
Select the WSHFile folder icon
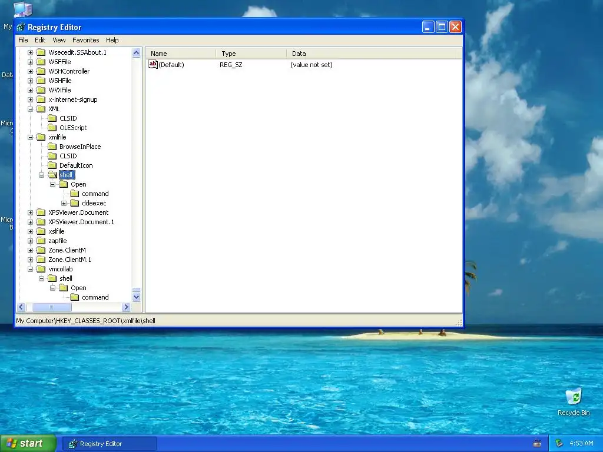point(41,81)
